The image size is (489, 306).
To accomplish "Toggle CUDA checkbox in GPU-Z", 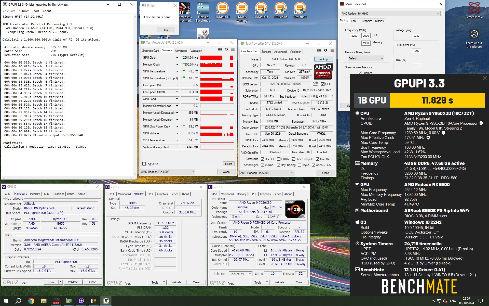I will tap(279, 159).
